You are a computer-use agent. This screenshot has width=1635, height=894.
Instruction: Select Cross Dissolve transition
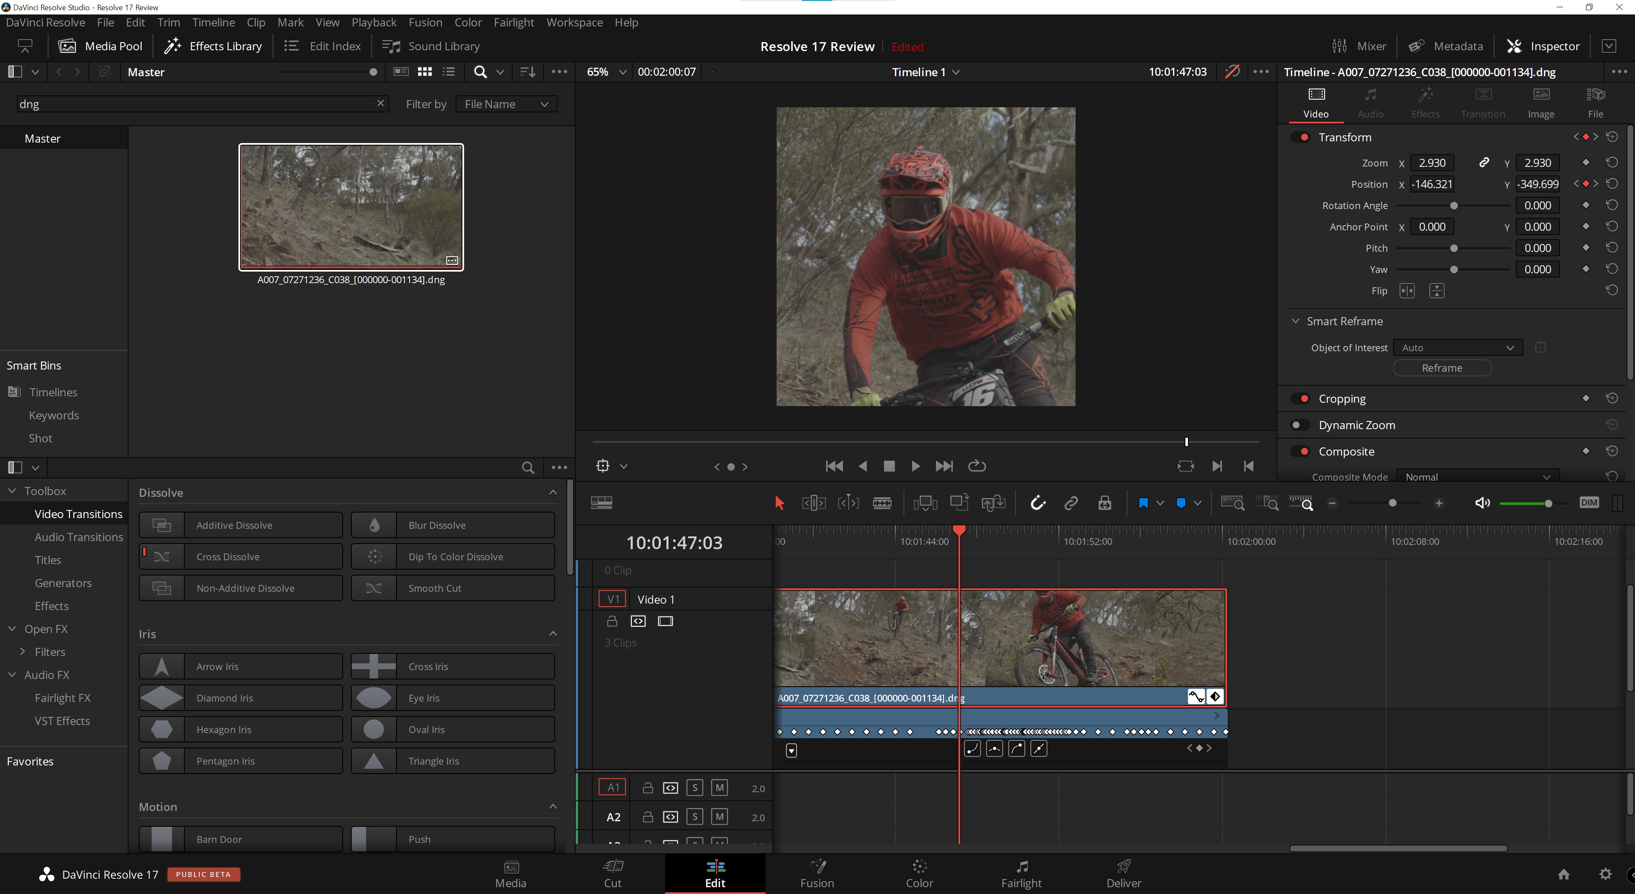[x=241, y=556]
